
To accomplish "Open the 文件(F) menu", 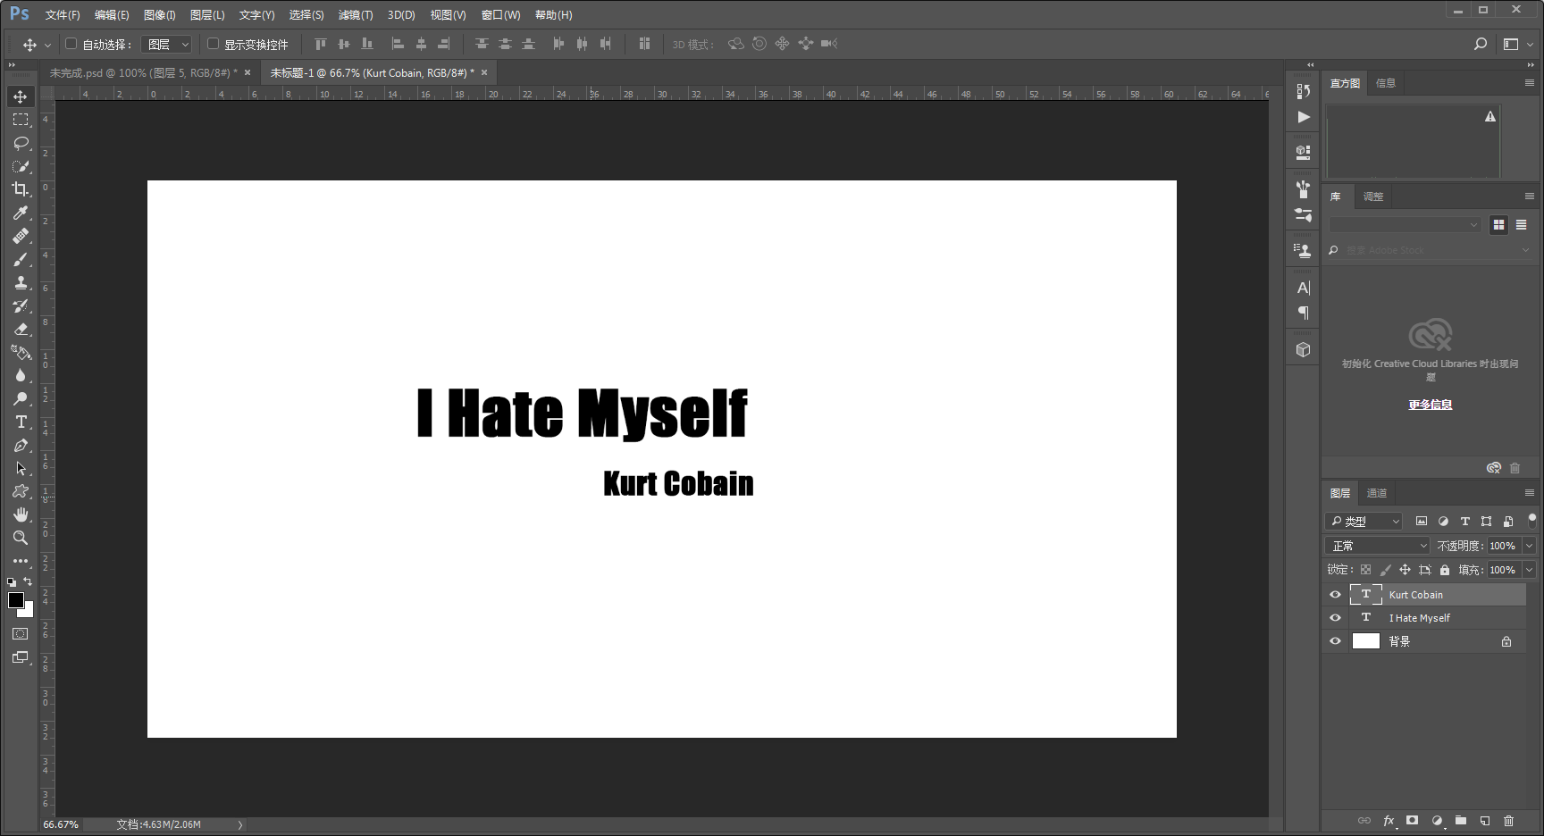I will point(63,15).
